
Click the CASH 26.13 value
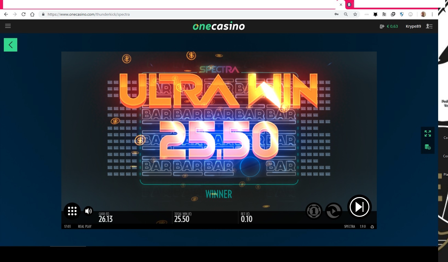(x=106, y=219)
